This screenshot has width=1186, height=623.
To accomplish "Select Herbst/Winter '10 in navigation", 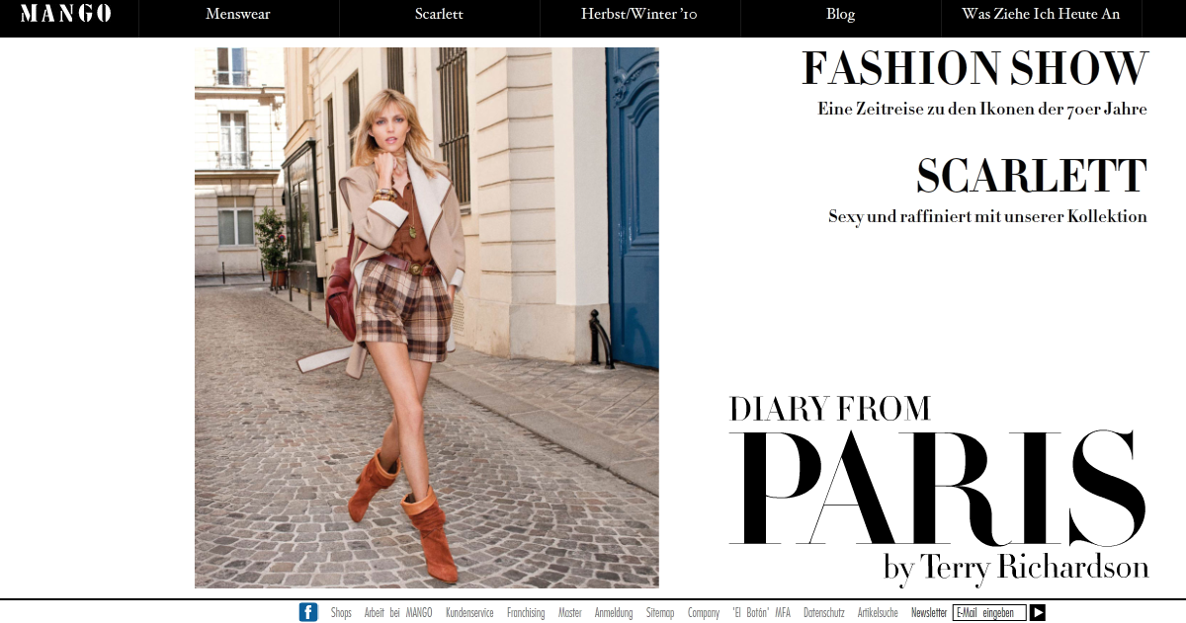I will point(639,15).
